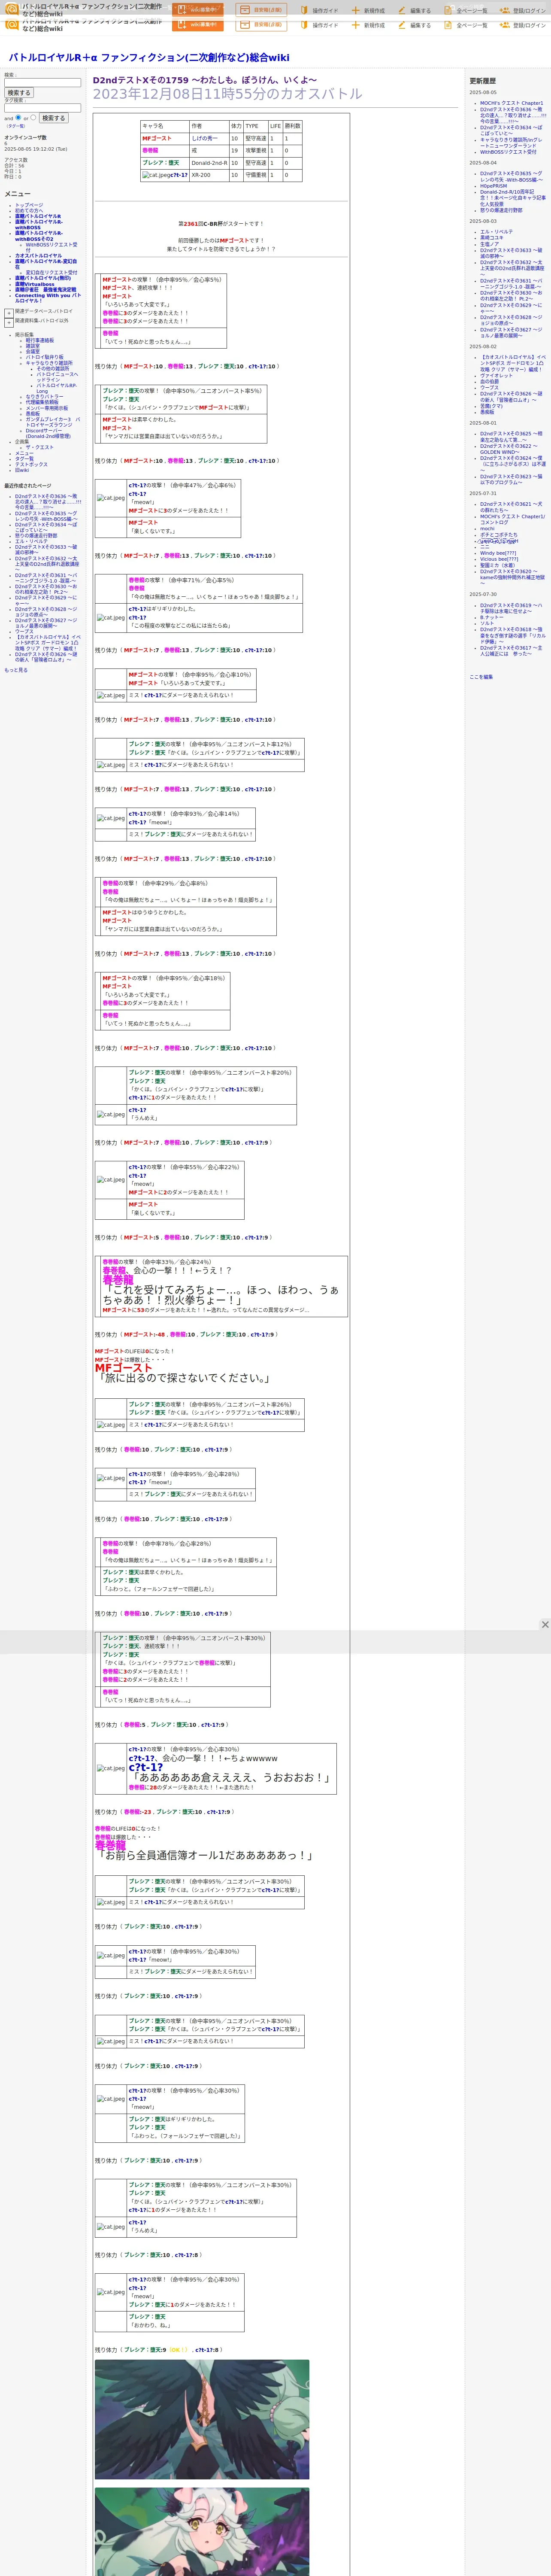Open 聖園ミカ（水着） in update history
The height and width of the screenshot is (2576, 551).
(x=498, y=565)
